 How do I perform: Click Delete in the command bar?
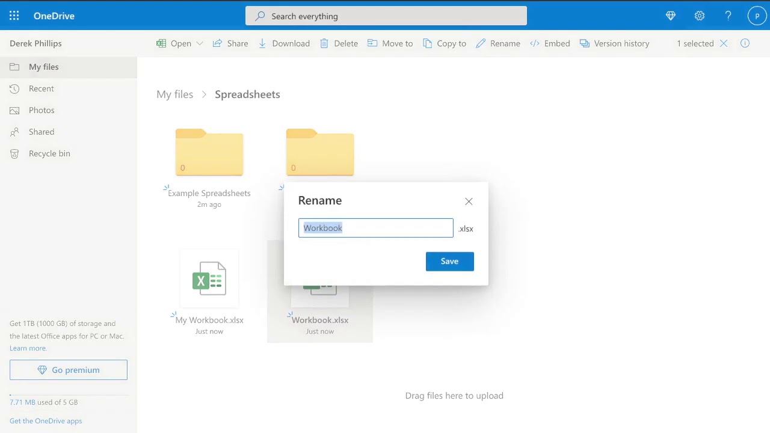339,43
